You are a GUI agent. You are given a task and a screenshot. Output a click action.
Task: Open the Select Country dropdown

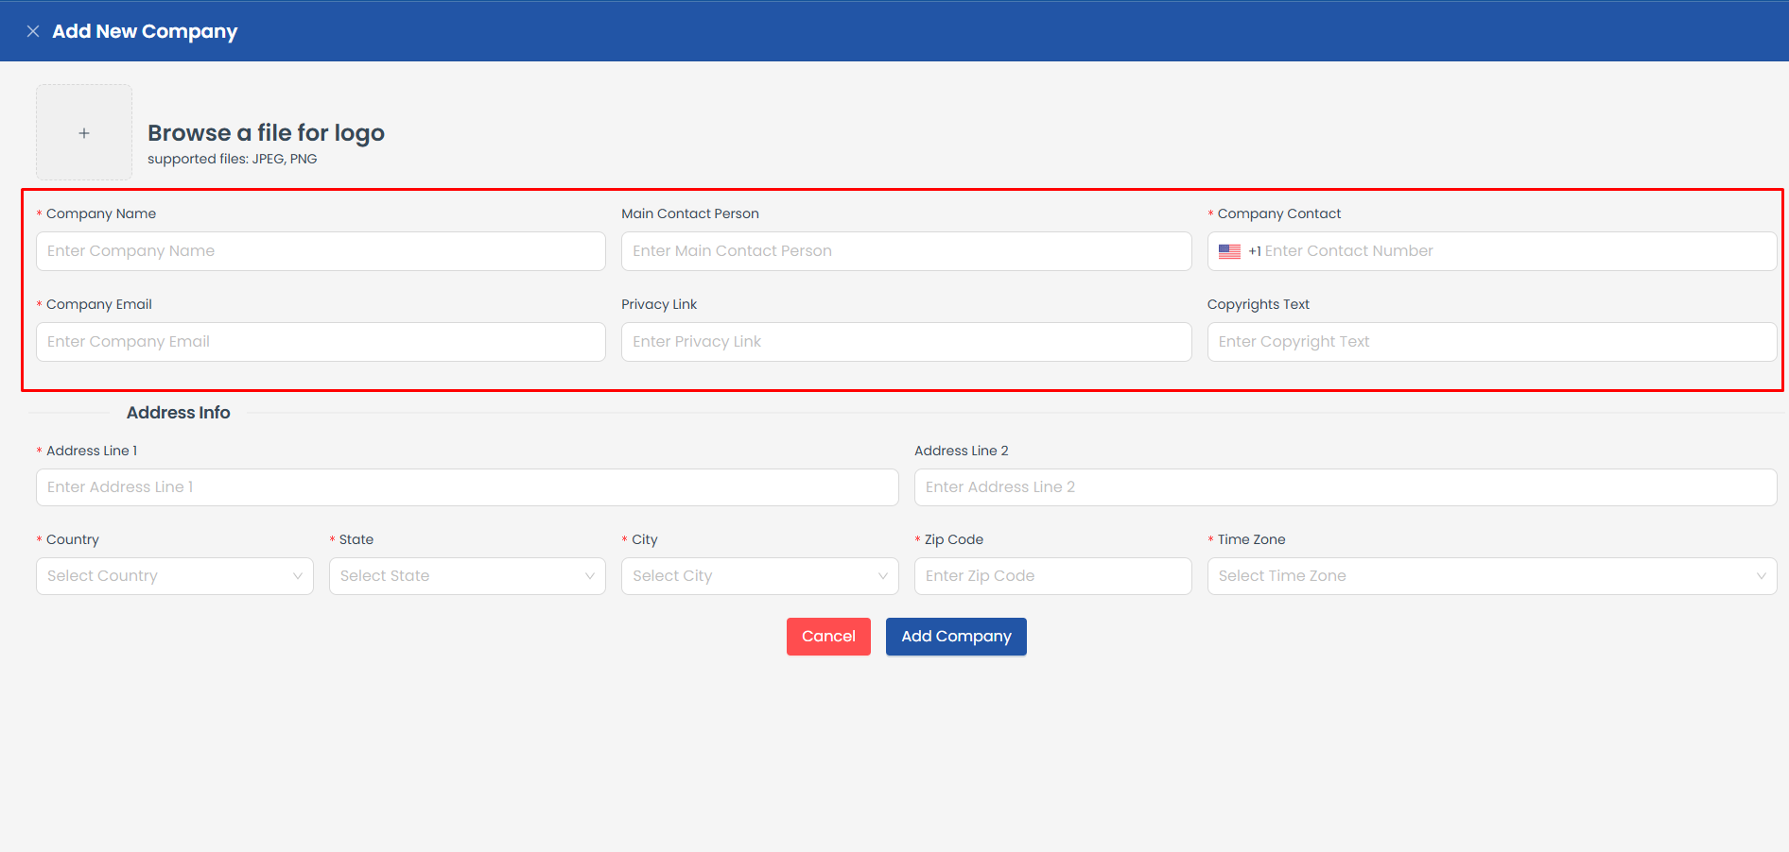tap(174, 576)
